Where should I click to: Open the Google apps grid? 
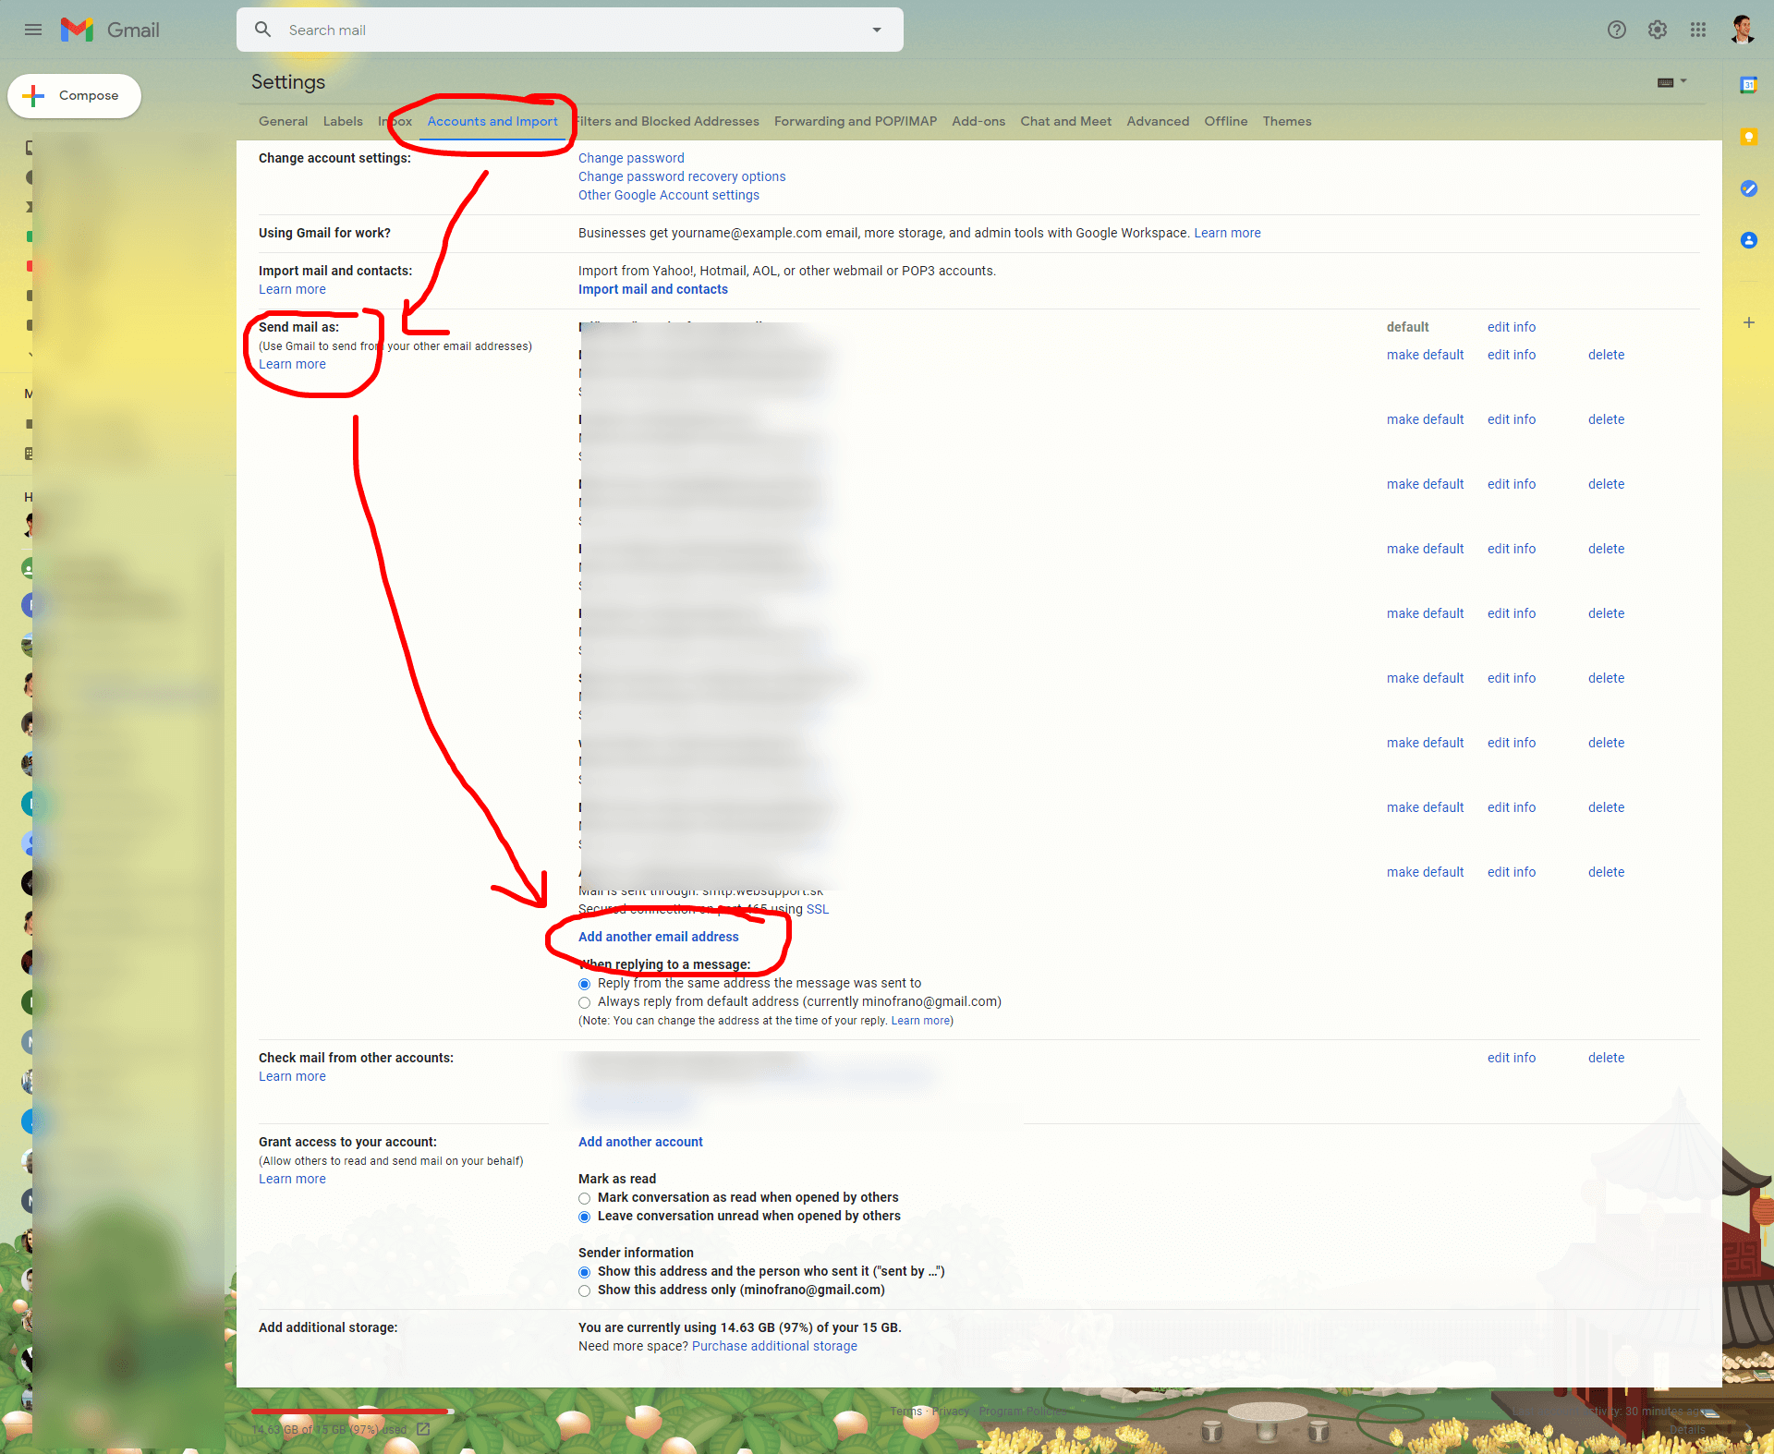click(1697, 30)
